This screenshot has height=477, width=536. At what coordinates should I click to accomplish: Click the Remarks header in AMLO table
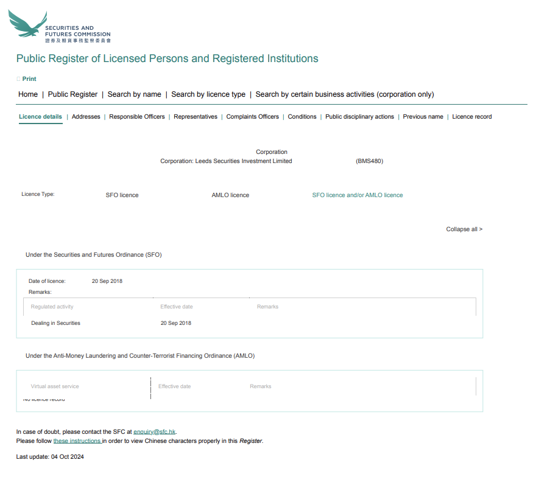(x=261, y=386)
